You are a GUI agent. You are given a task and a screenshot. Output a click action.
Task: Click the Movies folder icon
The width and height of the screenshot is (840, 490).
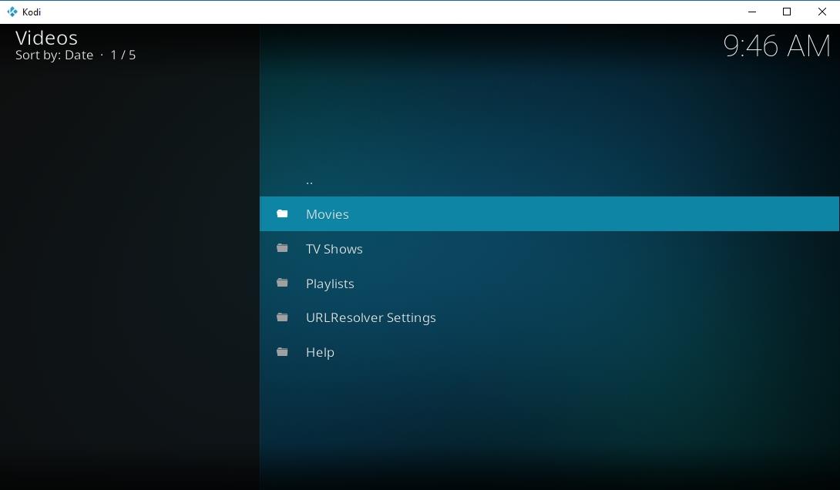[x=282, y=214]
